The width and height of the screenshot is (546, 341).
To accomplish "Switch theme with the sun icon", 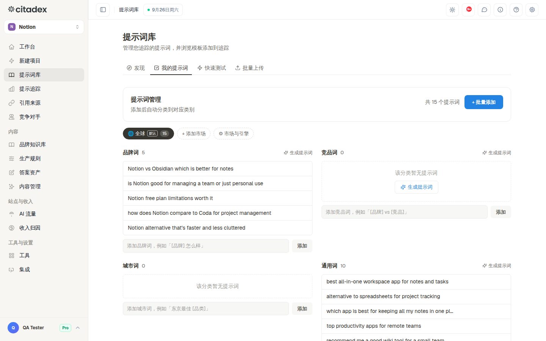I will point(452,10).
